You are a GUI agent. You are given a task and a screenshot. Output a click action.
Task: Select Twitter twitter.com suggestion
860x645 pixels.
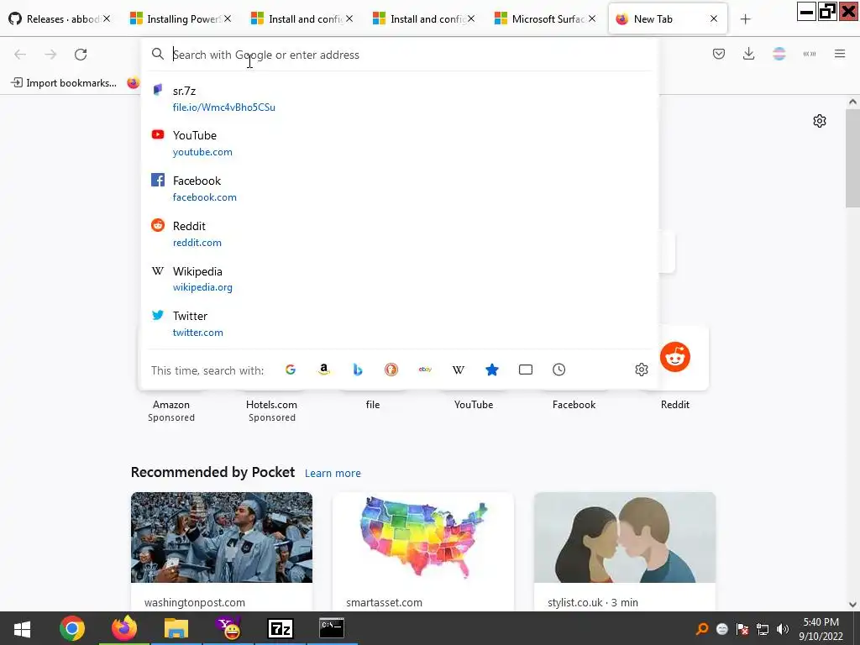coord(399,324)
